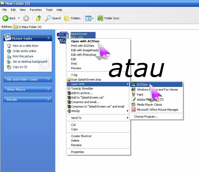199x172 pixels.
Task: Click the Folder Sync icon
Action: click(x=100, y=18)
